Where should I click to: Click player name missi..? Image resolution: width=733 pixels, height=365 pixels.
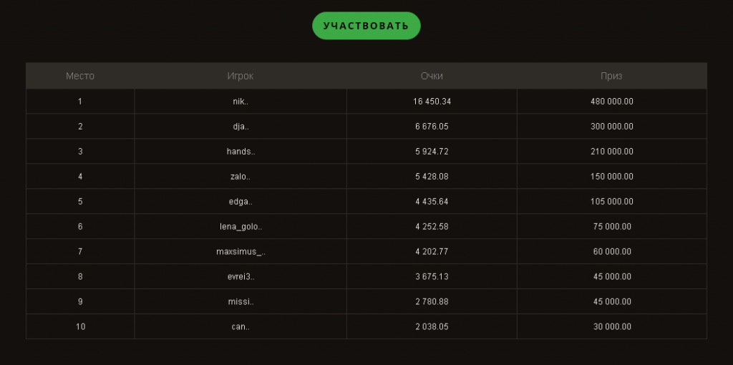[241, 302]
